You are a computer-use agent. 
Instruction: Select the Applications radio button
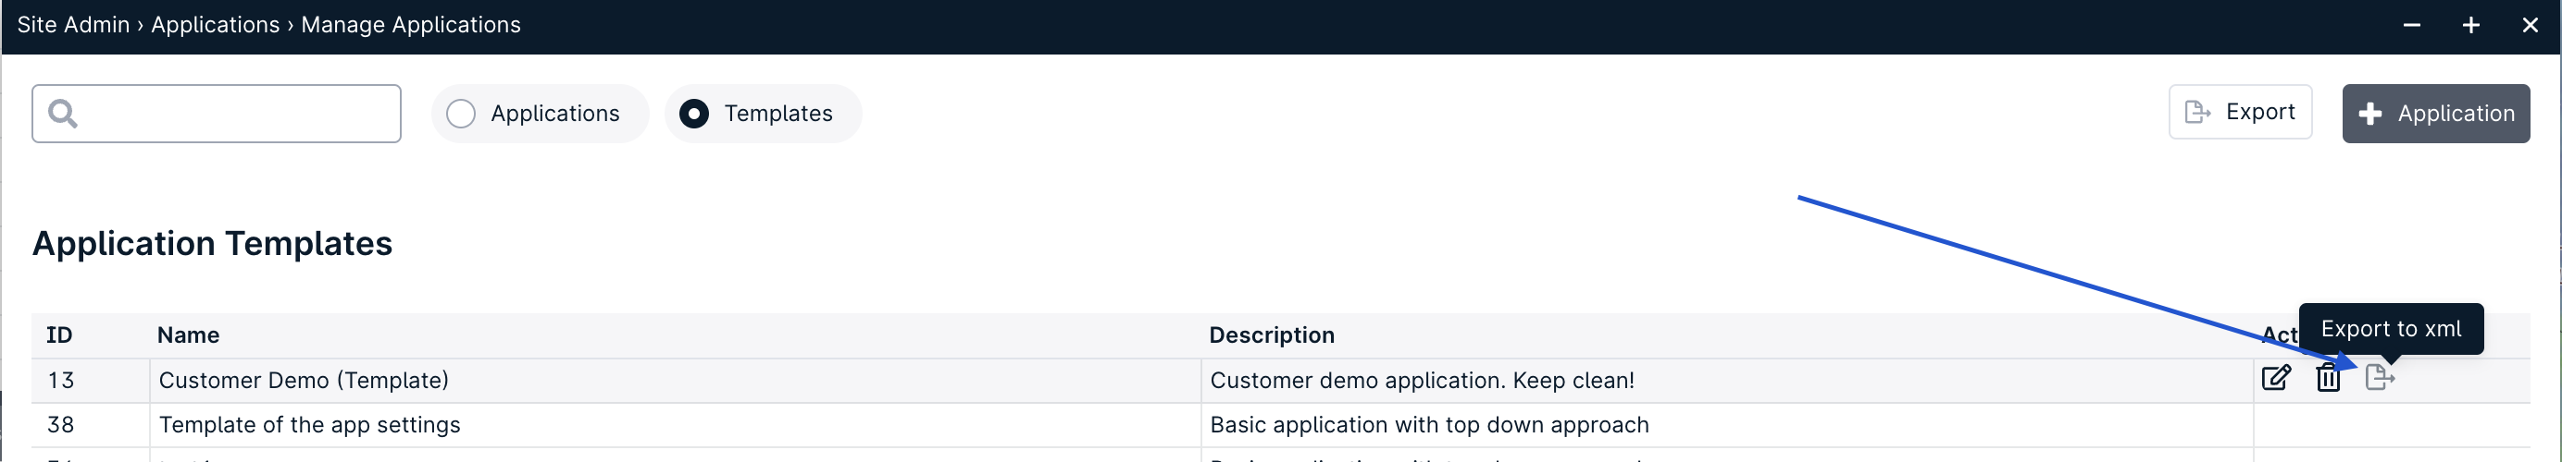pyautogui.click(x=461, y=114)
